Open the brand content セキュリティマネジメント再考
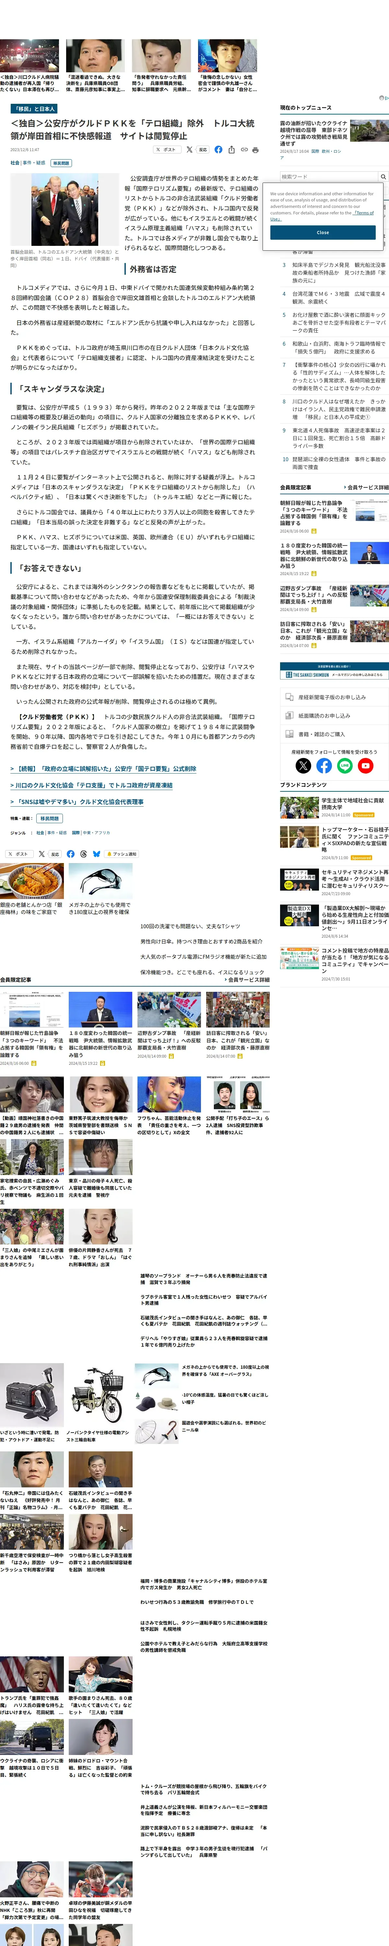The image size is (389, 1946). [x=334, y=882]
